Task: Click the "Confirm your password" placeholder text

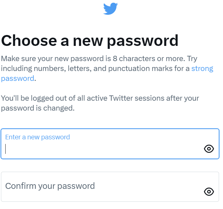Action: [x=50, y=186]
